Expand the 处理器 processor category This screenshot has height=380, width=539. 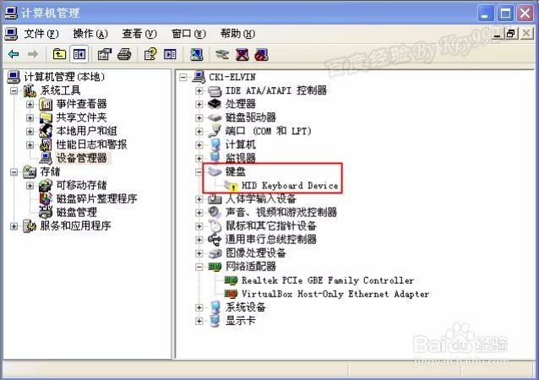click(199, 104)
